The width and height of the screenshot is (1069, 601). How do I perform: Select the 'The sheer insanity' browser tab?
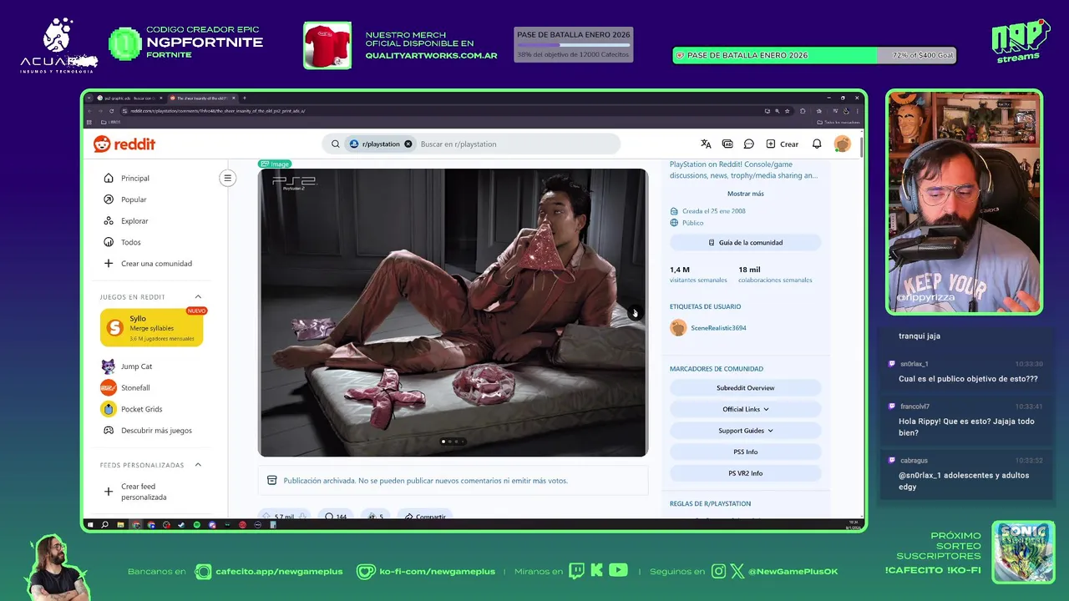click(x=201, y=98)
